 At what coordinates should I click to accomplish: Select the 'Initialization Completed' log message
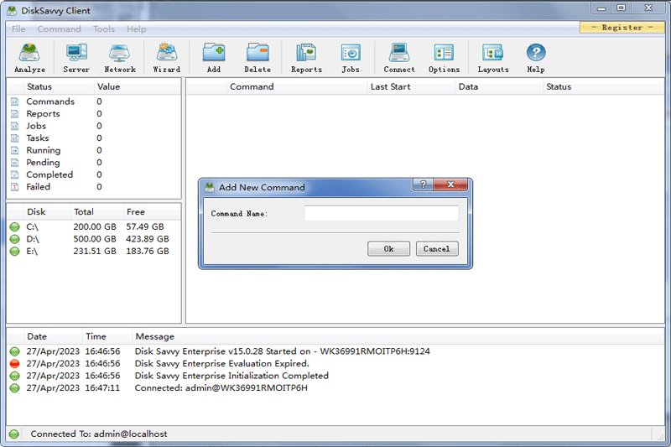click(x=231, y=376)
